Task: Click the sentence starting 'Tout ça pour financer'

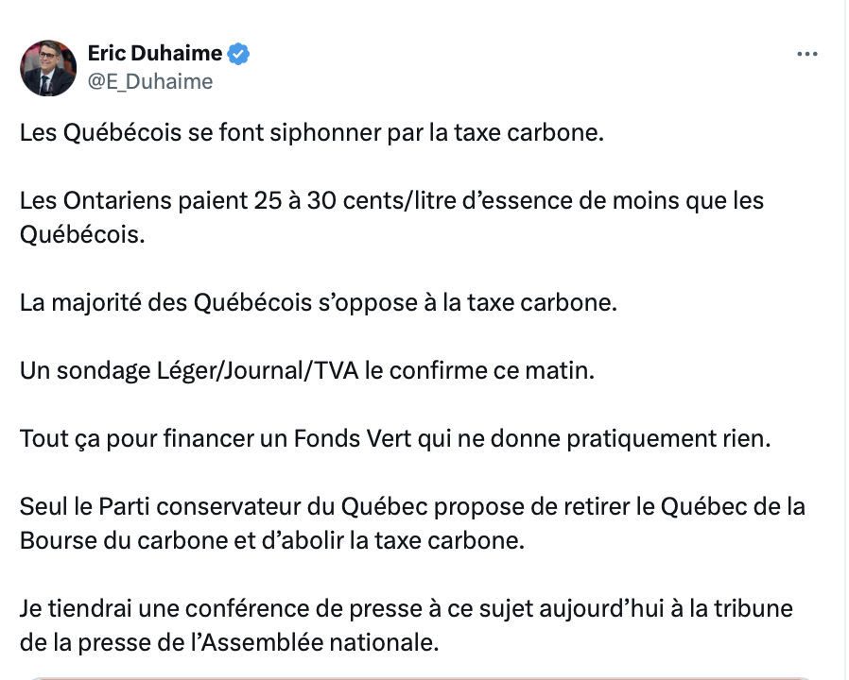Action: (395, 439)
